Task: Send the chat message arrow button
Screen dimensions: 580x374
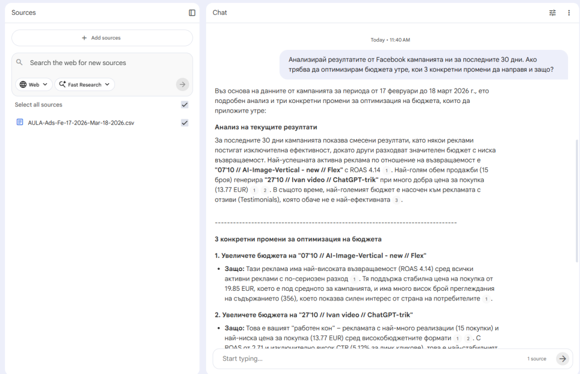Action: tap(562, 358)
